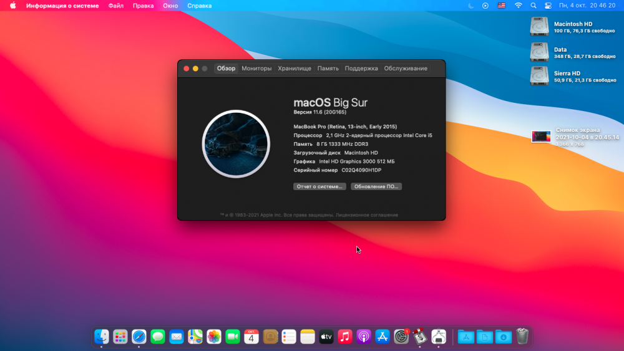Open Trash in the Dock

(522, 337)
